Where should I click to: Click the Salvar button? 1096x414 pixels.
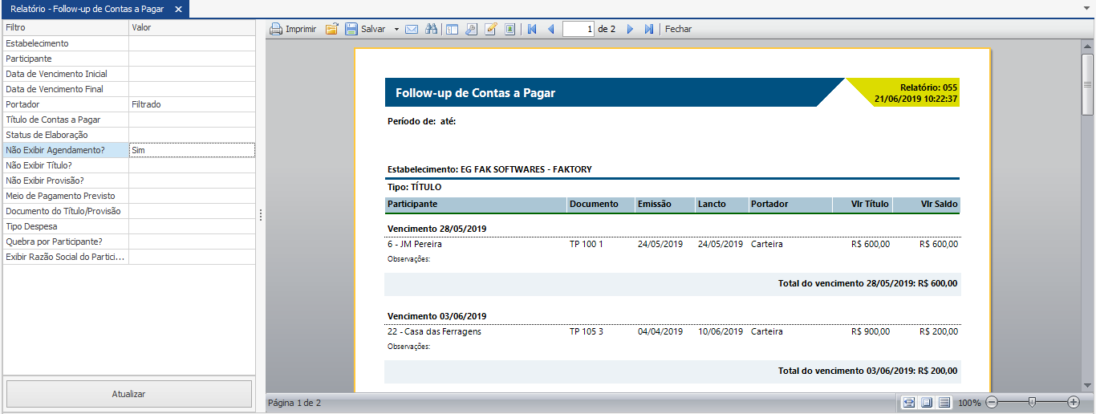pos(365,29)
